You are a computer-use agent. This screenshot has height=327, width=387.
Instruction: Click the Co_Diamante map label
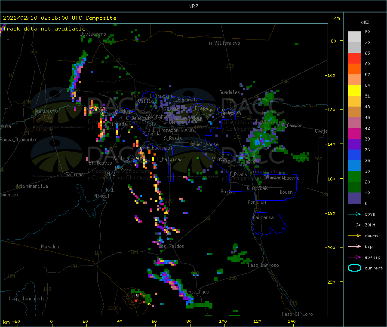39,129
